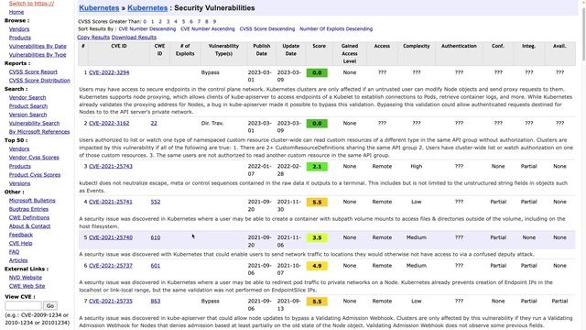Open the Articles link
This screenshot has height=330, width=586.
click(18, 260)
